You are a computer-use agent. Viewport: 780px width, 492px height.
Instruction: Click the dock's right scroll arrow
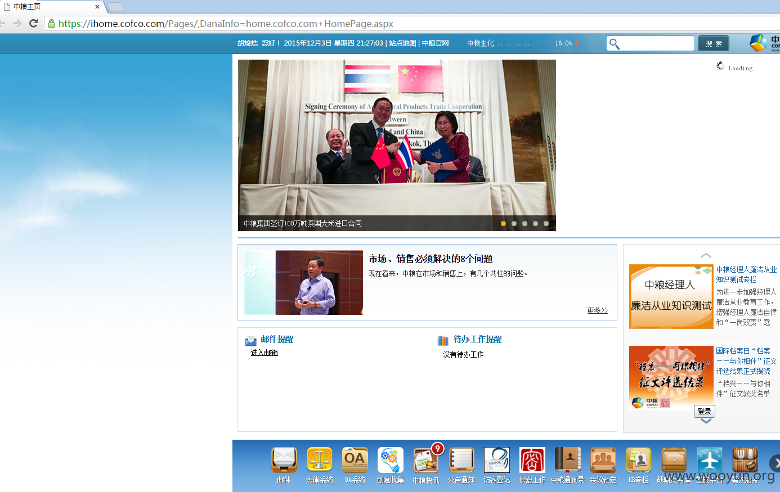775,463
